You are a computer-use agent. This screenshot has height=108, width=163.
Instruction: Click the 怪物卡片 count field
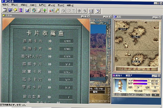(x=66, y=49)
